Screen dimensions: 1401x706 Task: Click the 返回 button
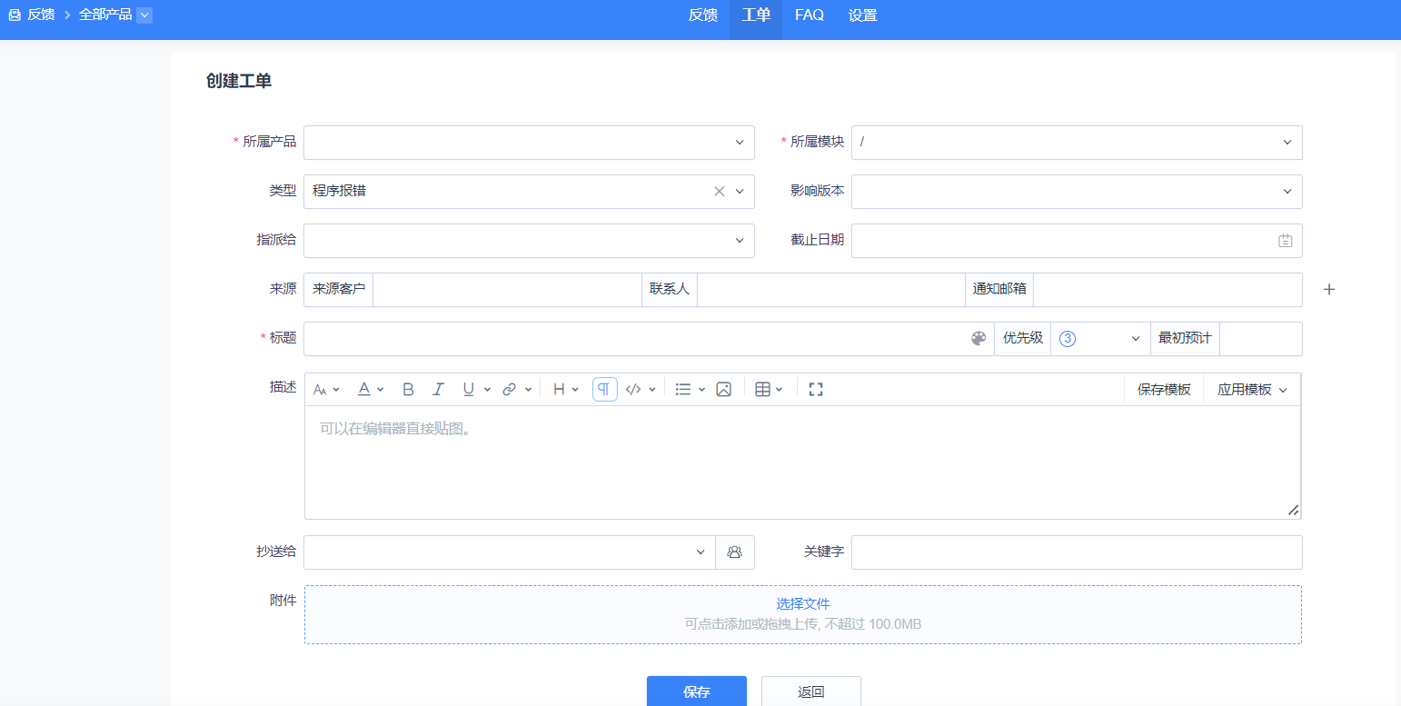[810, 691]
